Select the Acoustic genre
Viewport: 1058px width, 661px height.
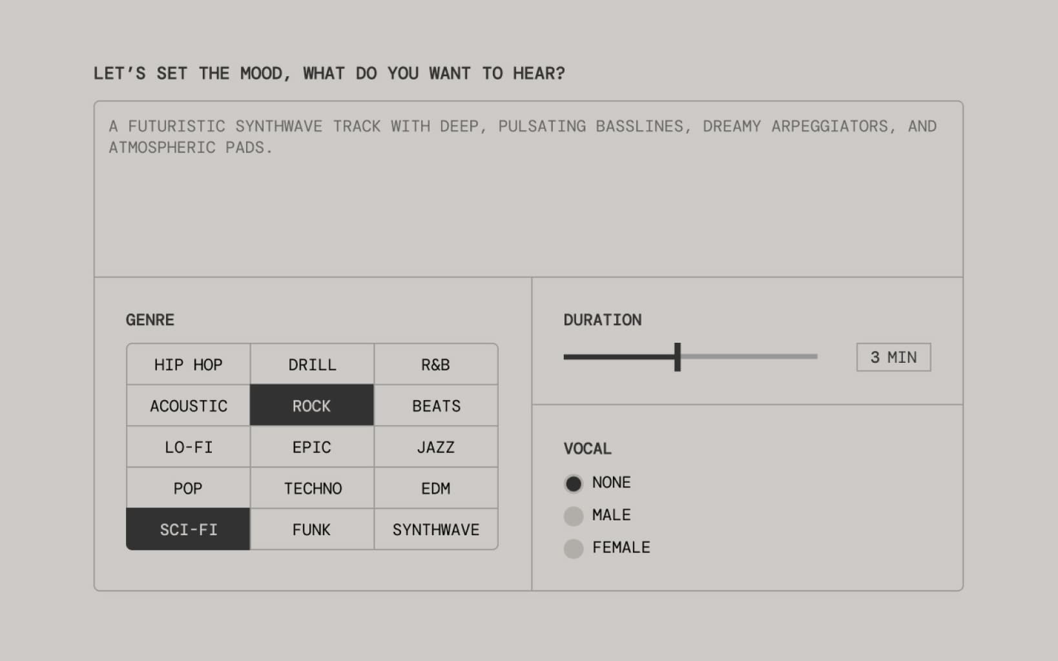(x=188, y=406)
